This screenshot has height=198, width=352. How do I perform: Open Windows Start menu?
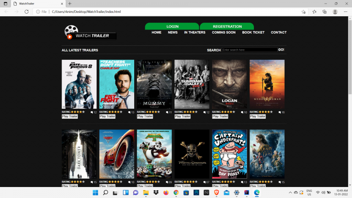coord(95,193)
